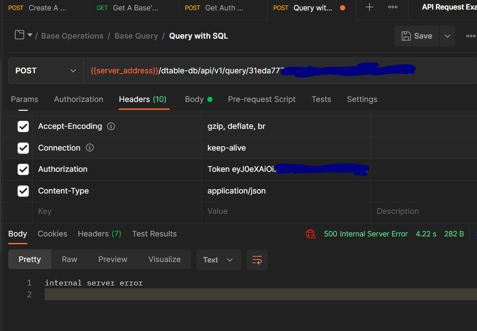Screen dimensions: 477x331
Task: Click the new tab plus icon
Action: pyautogui.click(x=369, y=7)
